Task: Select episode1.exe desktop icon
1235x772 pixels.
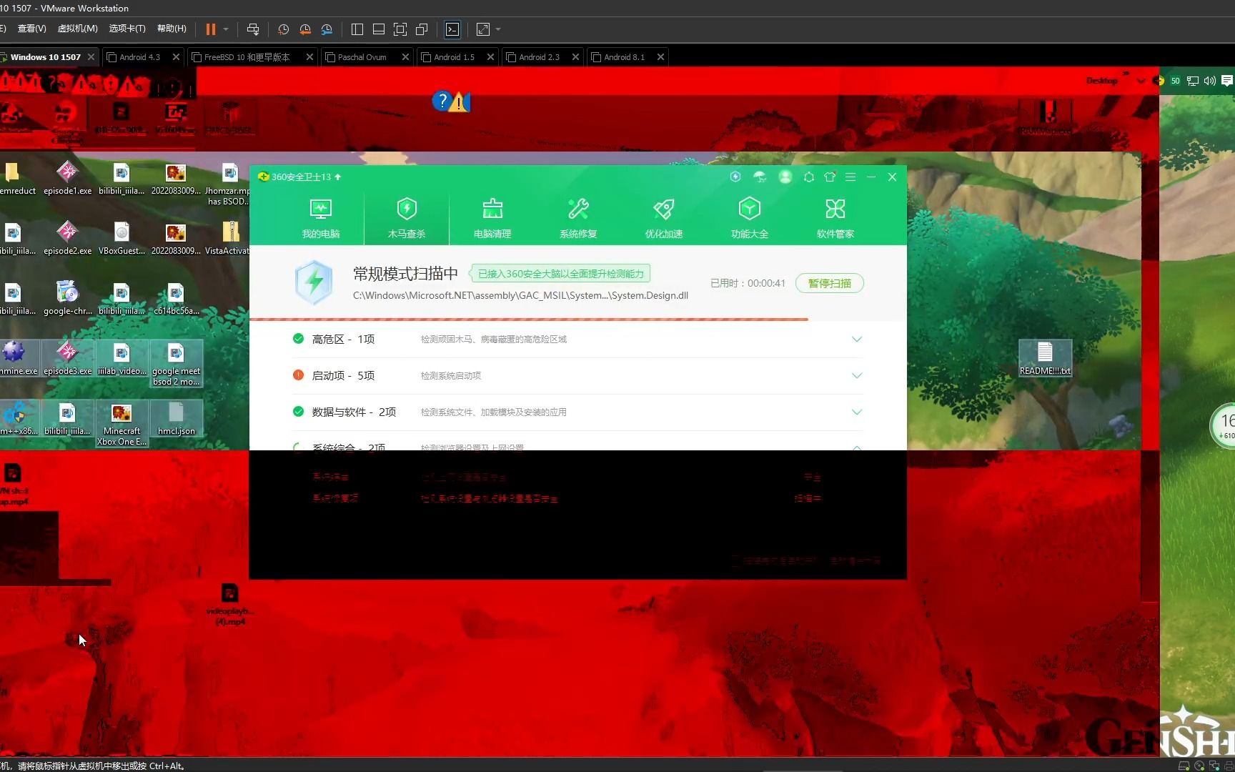Action: tap(67, 179)
